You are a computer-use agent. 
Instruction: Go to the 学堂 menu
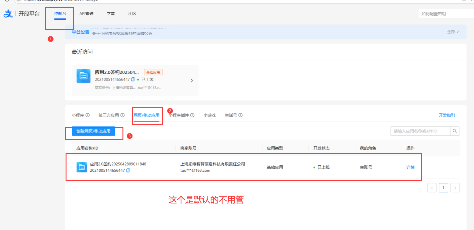(x=111, y=14)
